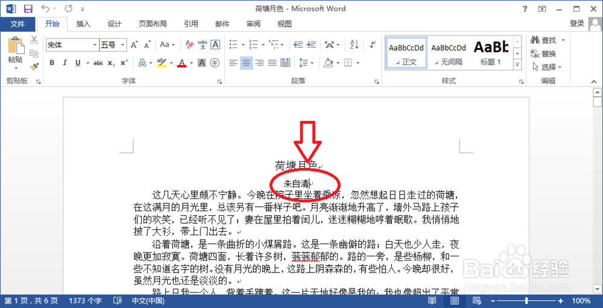The width and height of the screenshot is (603, 308).
Task: Click the Save icon in quick access toolbar
Action: coord(28,8)
